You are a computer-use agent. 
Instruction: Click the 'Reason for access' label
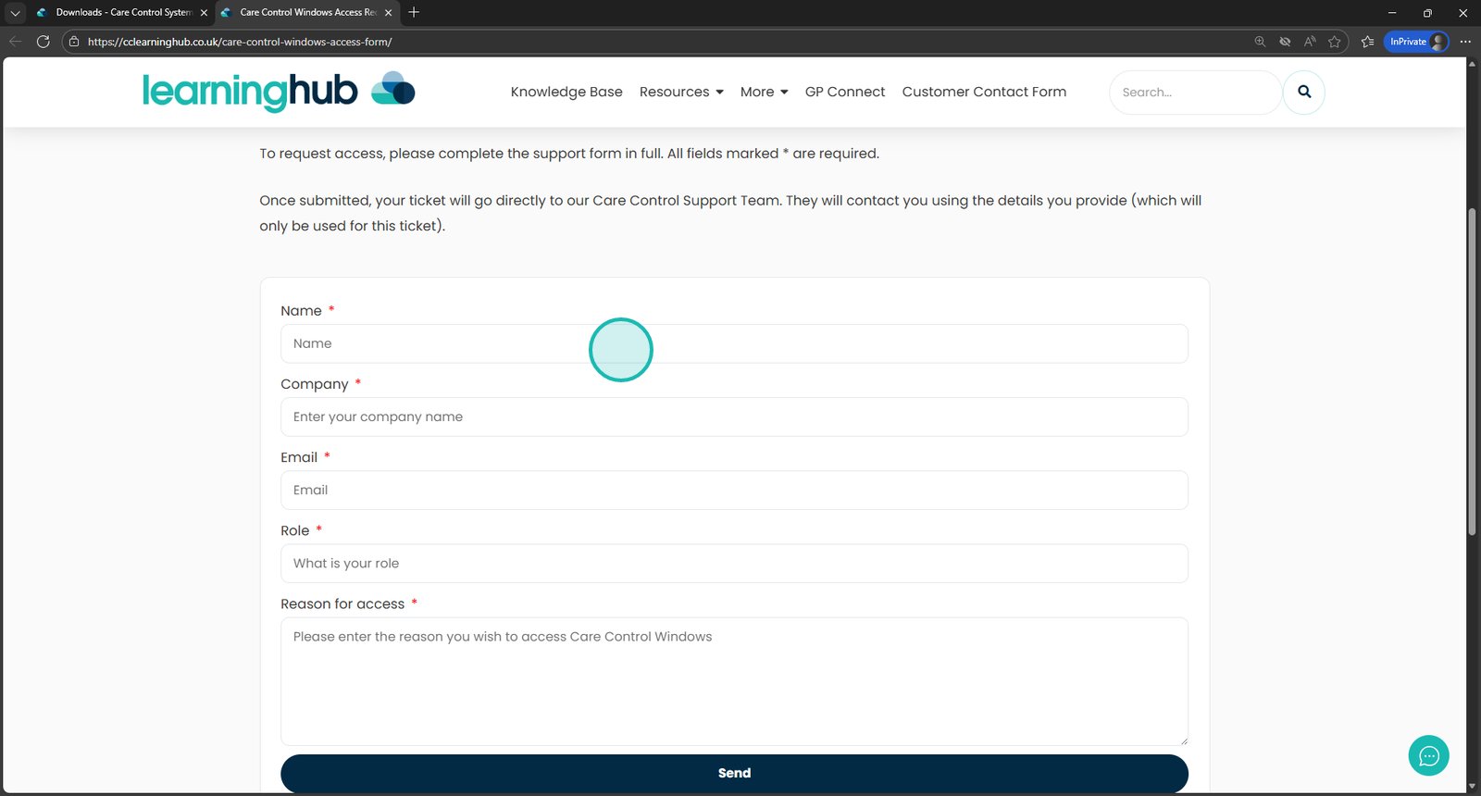342,603
